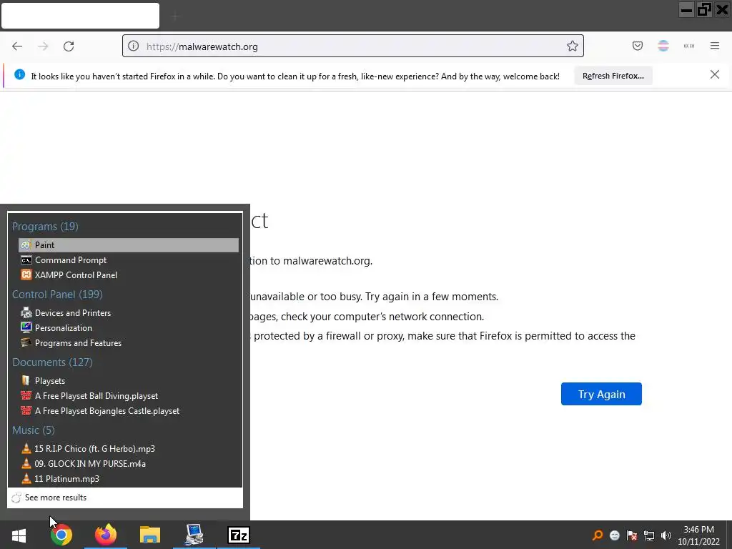Open the computer monitor app on the taskbar
732x549 pixels.
tap(194, 535)
